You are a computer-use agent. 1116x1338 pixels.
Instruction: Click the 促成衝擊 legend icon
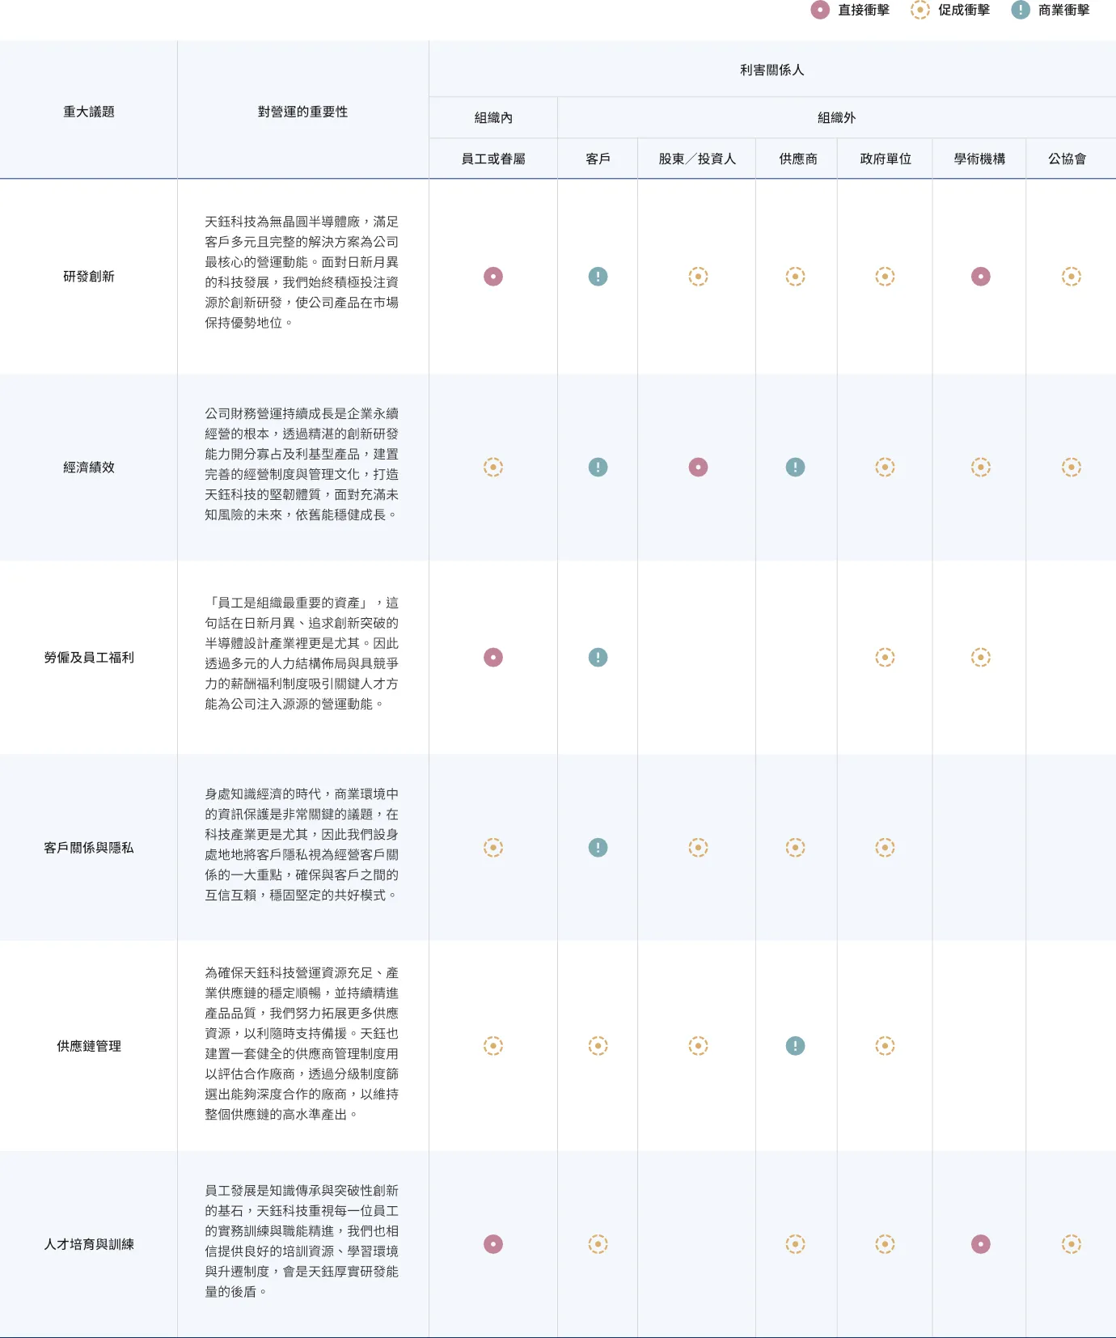click(920, 10)
